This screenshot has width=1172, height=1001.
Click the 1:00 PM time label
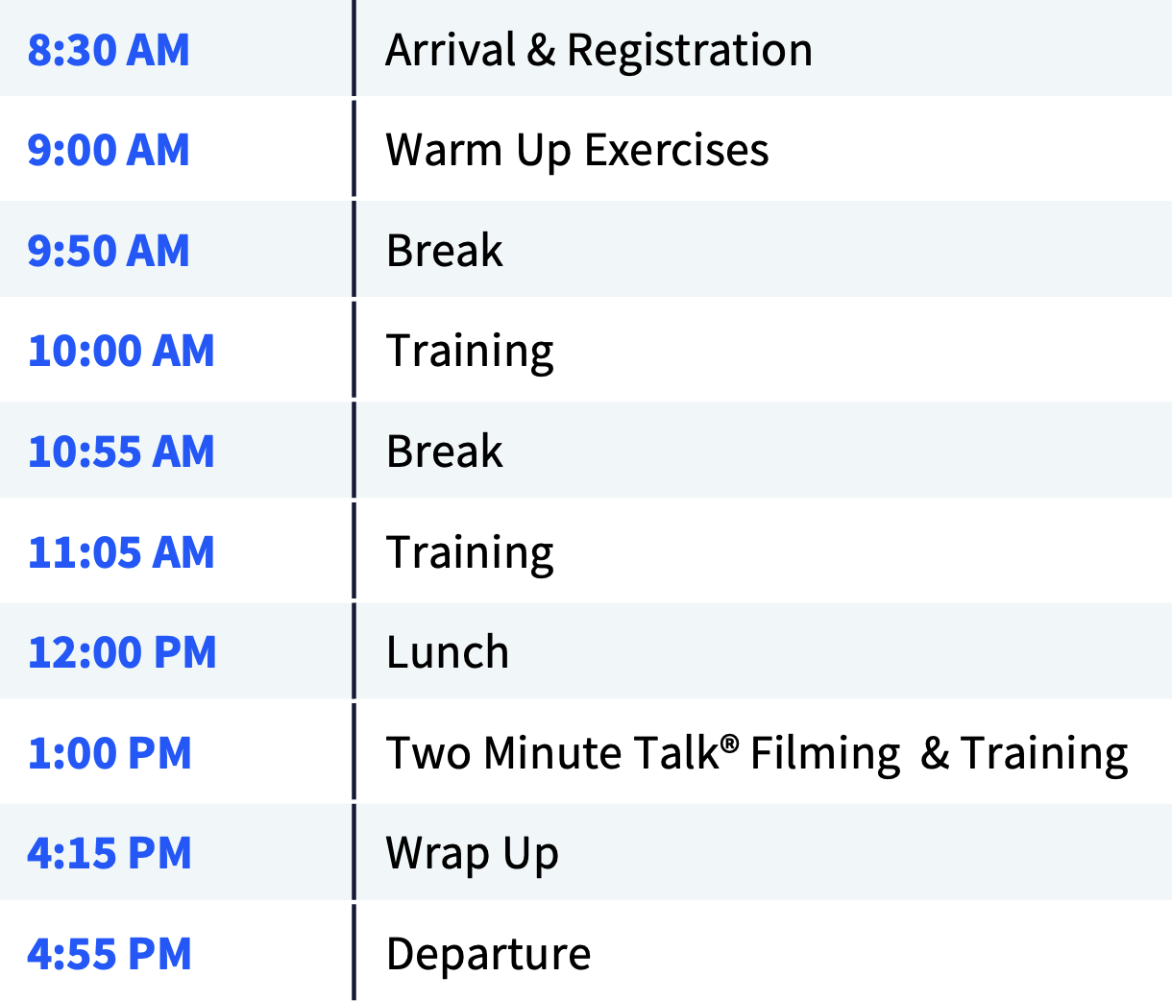pos(110,753)
